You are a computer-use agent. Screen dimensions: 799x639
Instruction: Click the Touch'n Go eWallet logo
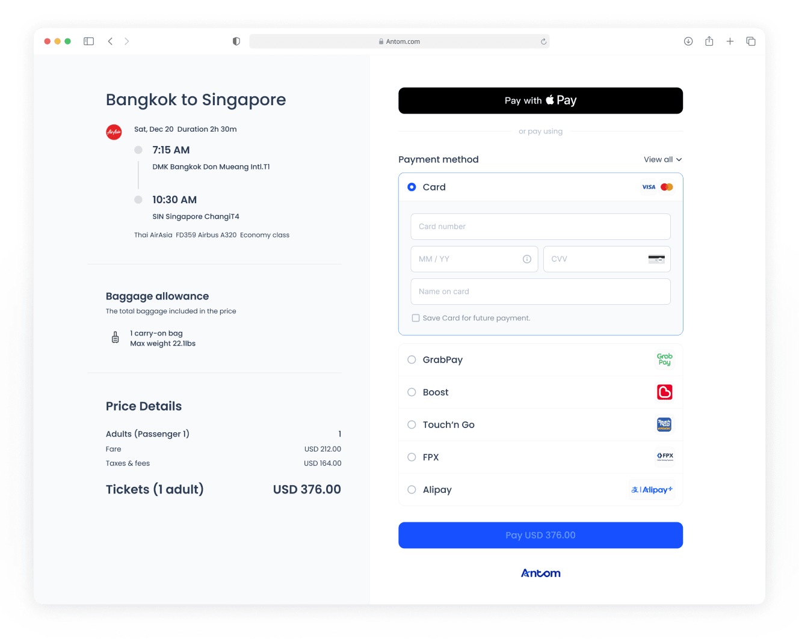tap(664, 424)
